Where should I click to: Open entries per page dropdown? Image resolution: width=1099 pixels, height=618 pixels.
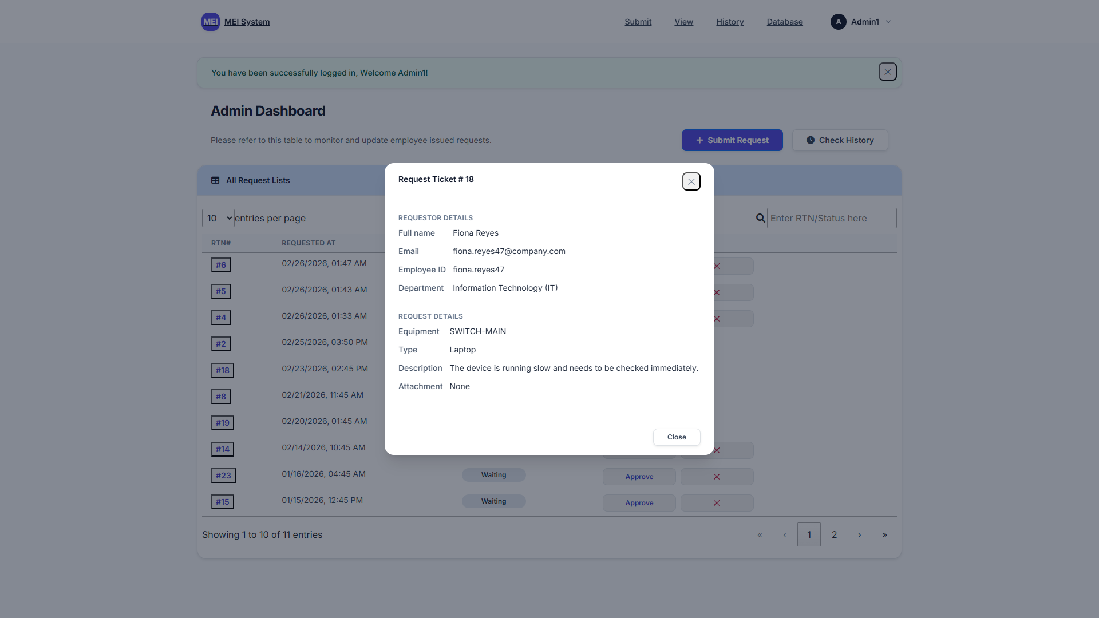pos(218,218)
